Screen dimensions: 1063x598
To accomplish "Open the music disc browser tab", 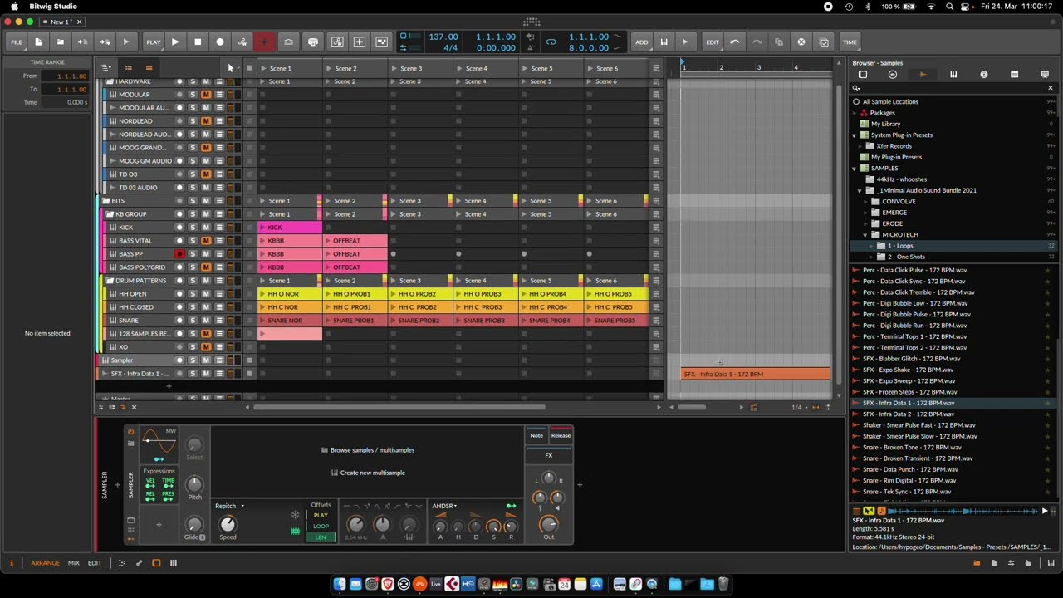I will pyautogui.click(x=984, y=75).
